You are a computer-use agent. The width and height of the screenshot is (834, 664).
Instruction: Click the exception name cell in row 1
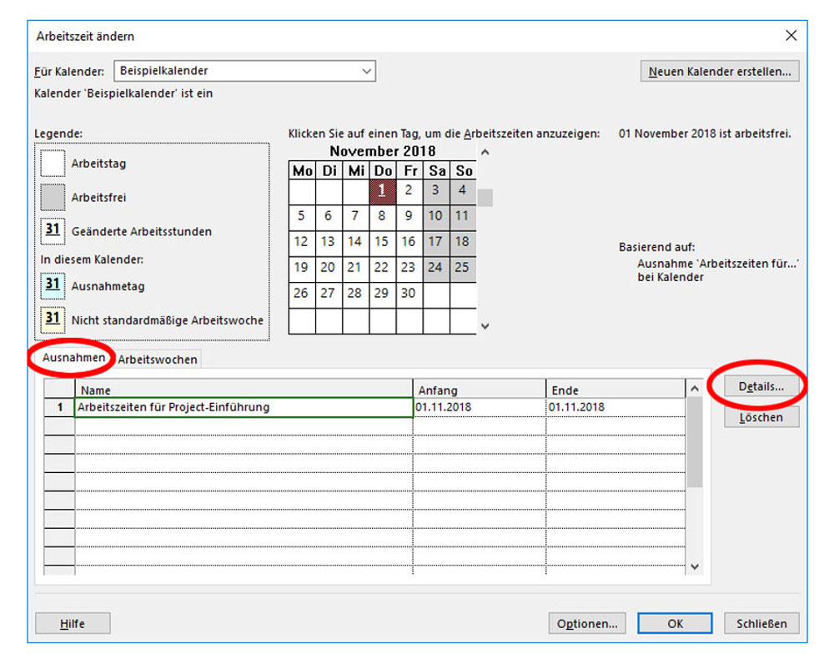point(244,407)
